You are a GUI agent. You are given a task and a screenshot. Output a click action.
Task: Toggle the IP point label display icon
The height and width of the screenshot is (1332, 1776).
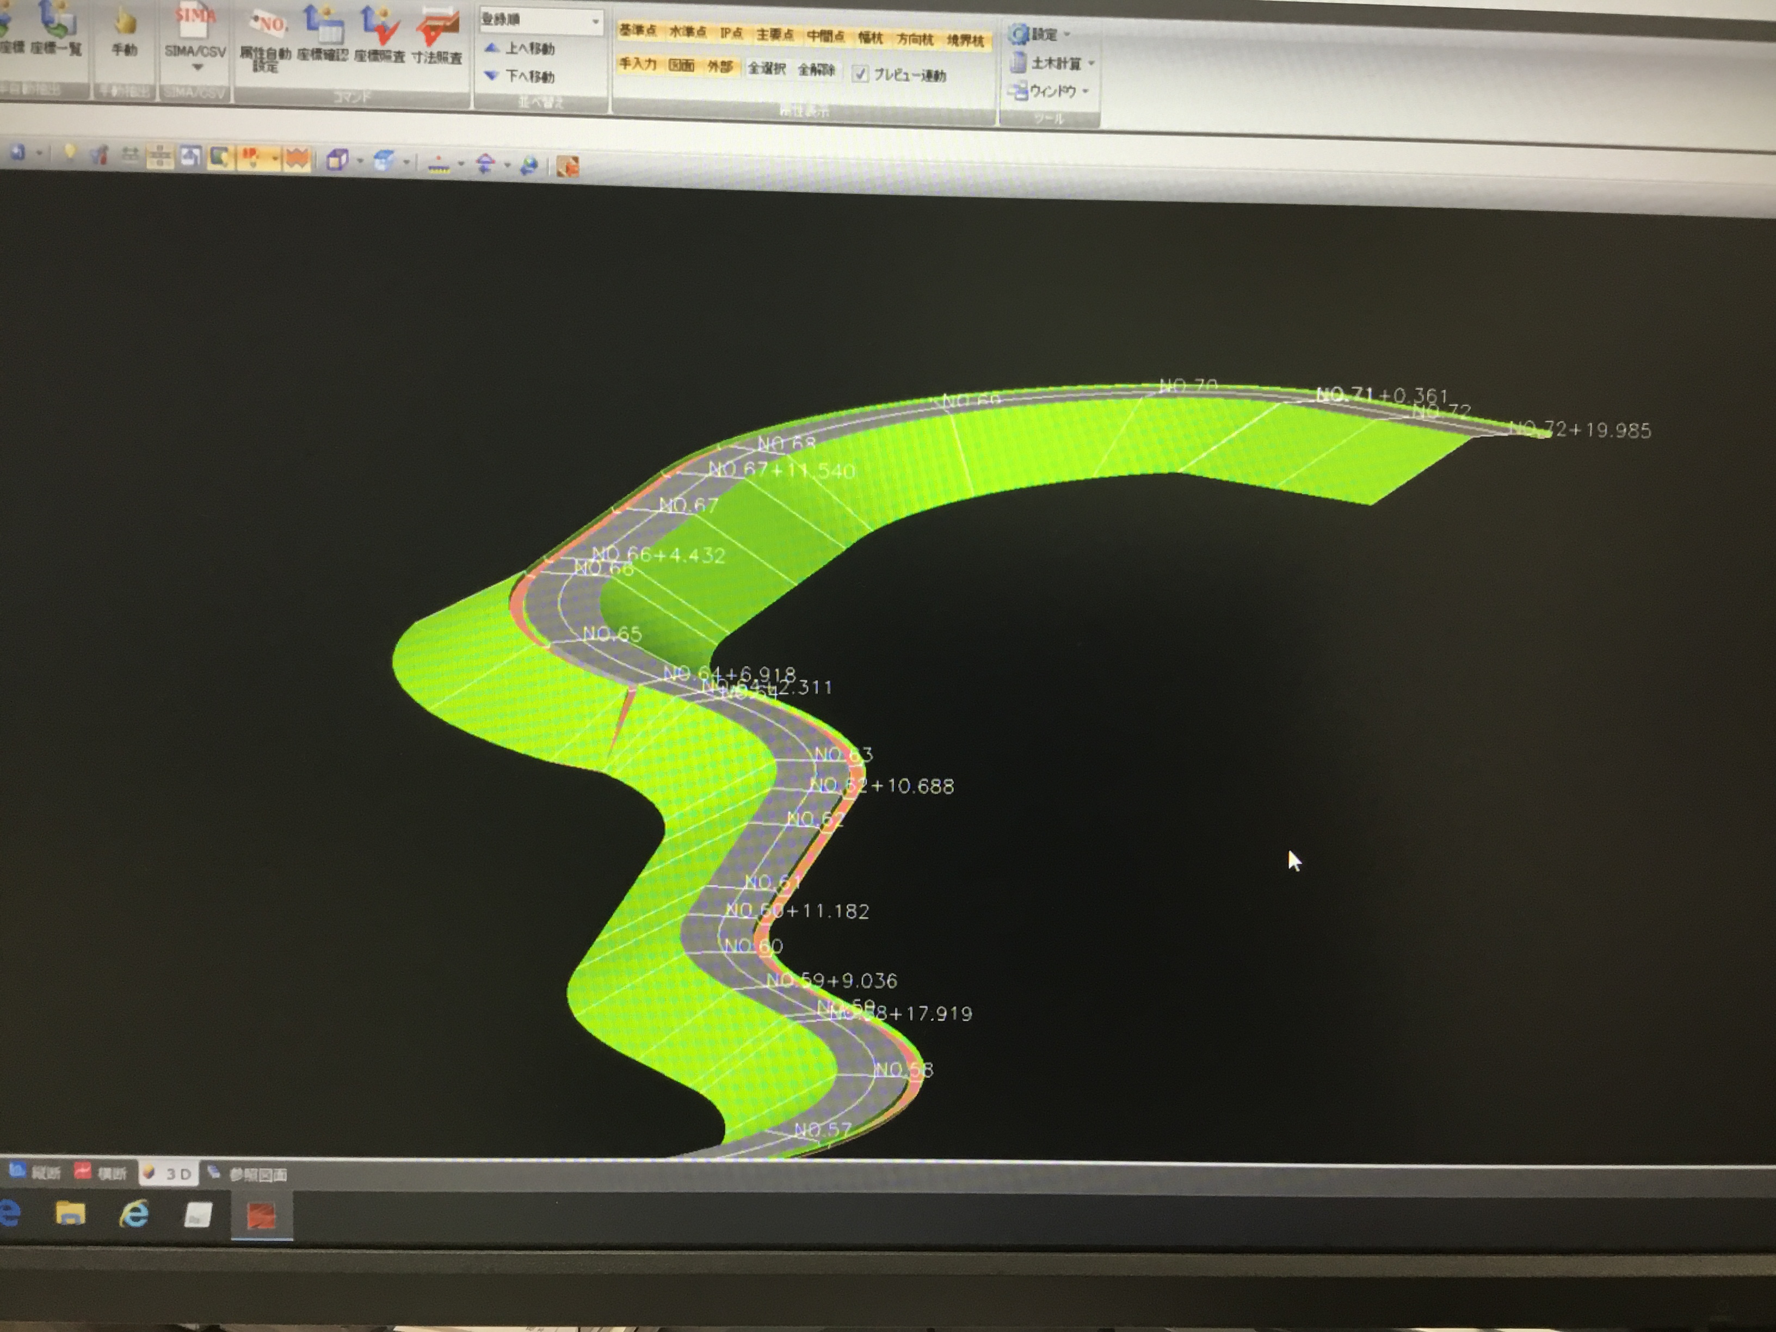pos(252,158)
